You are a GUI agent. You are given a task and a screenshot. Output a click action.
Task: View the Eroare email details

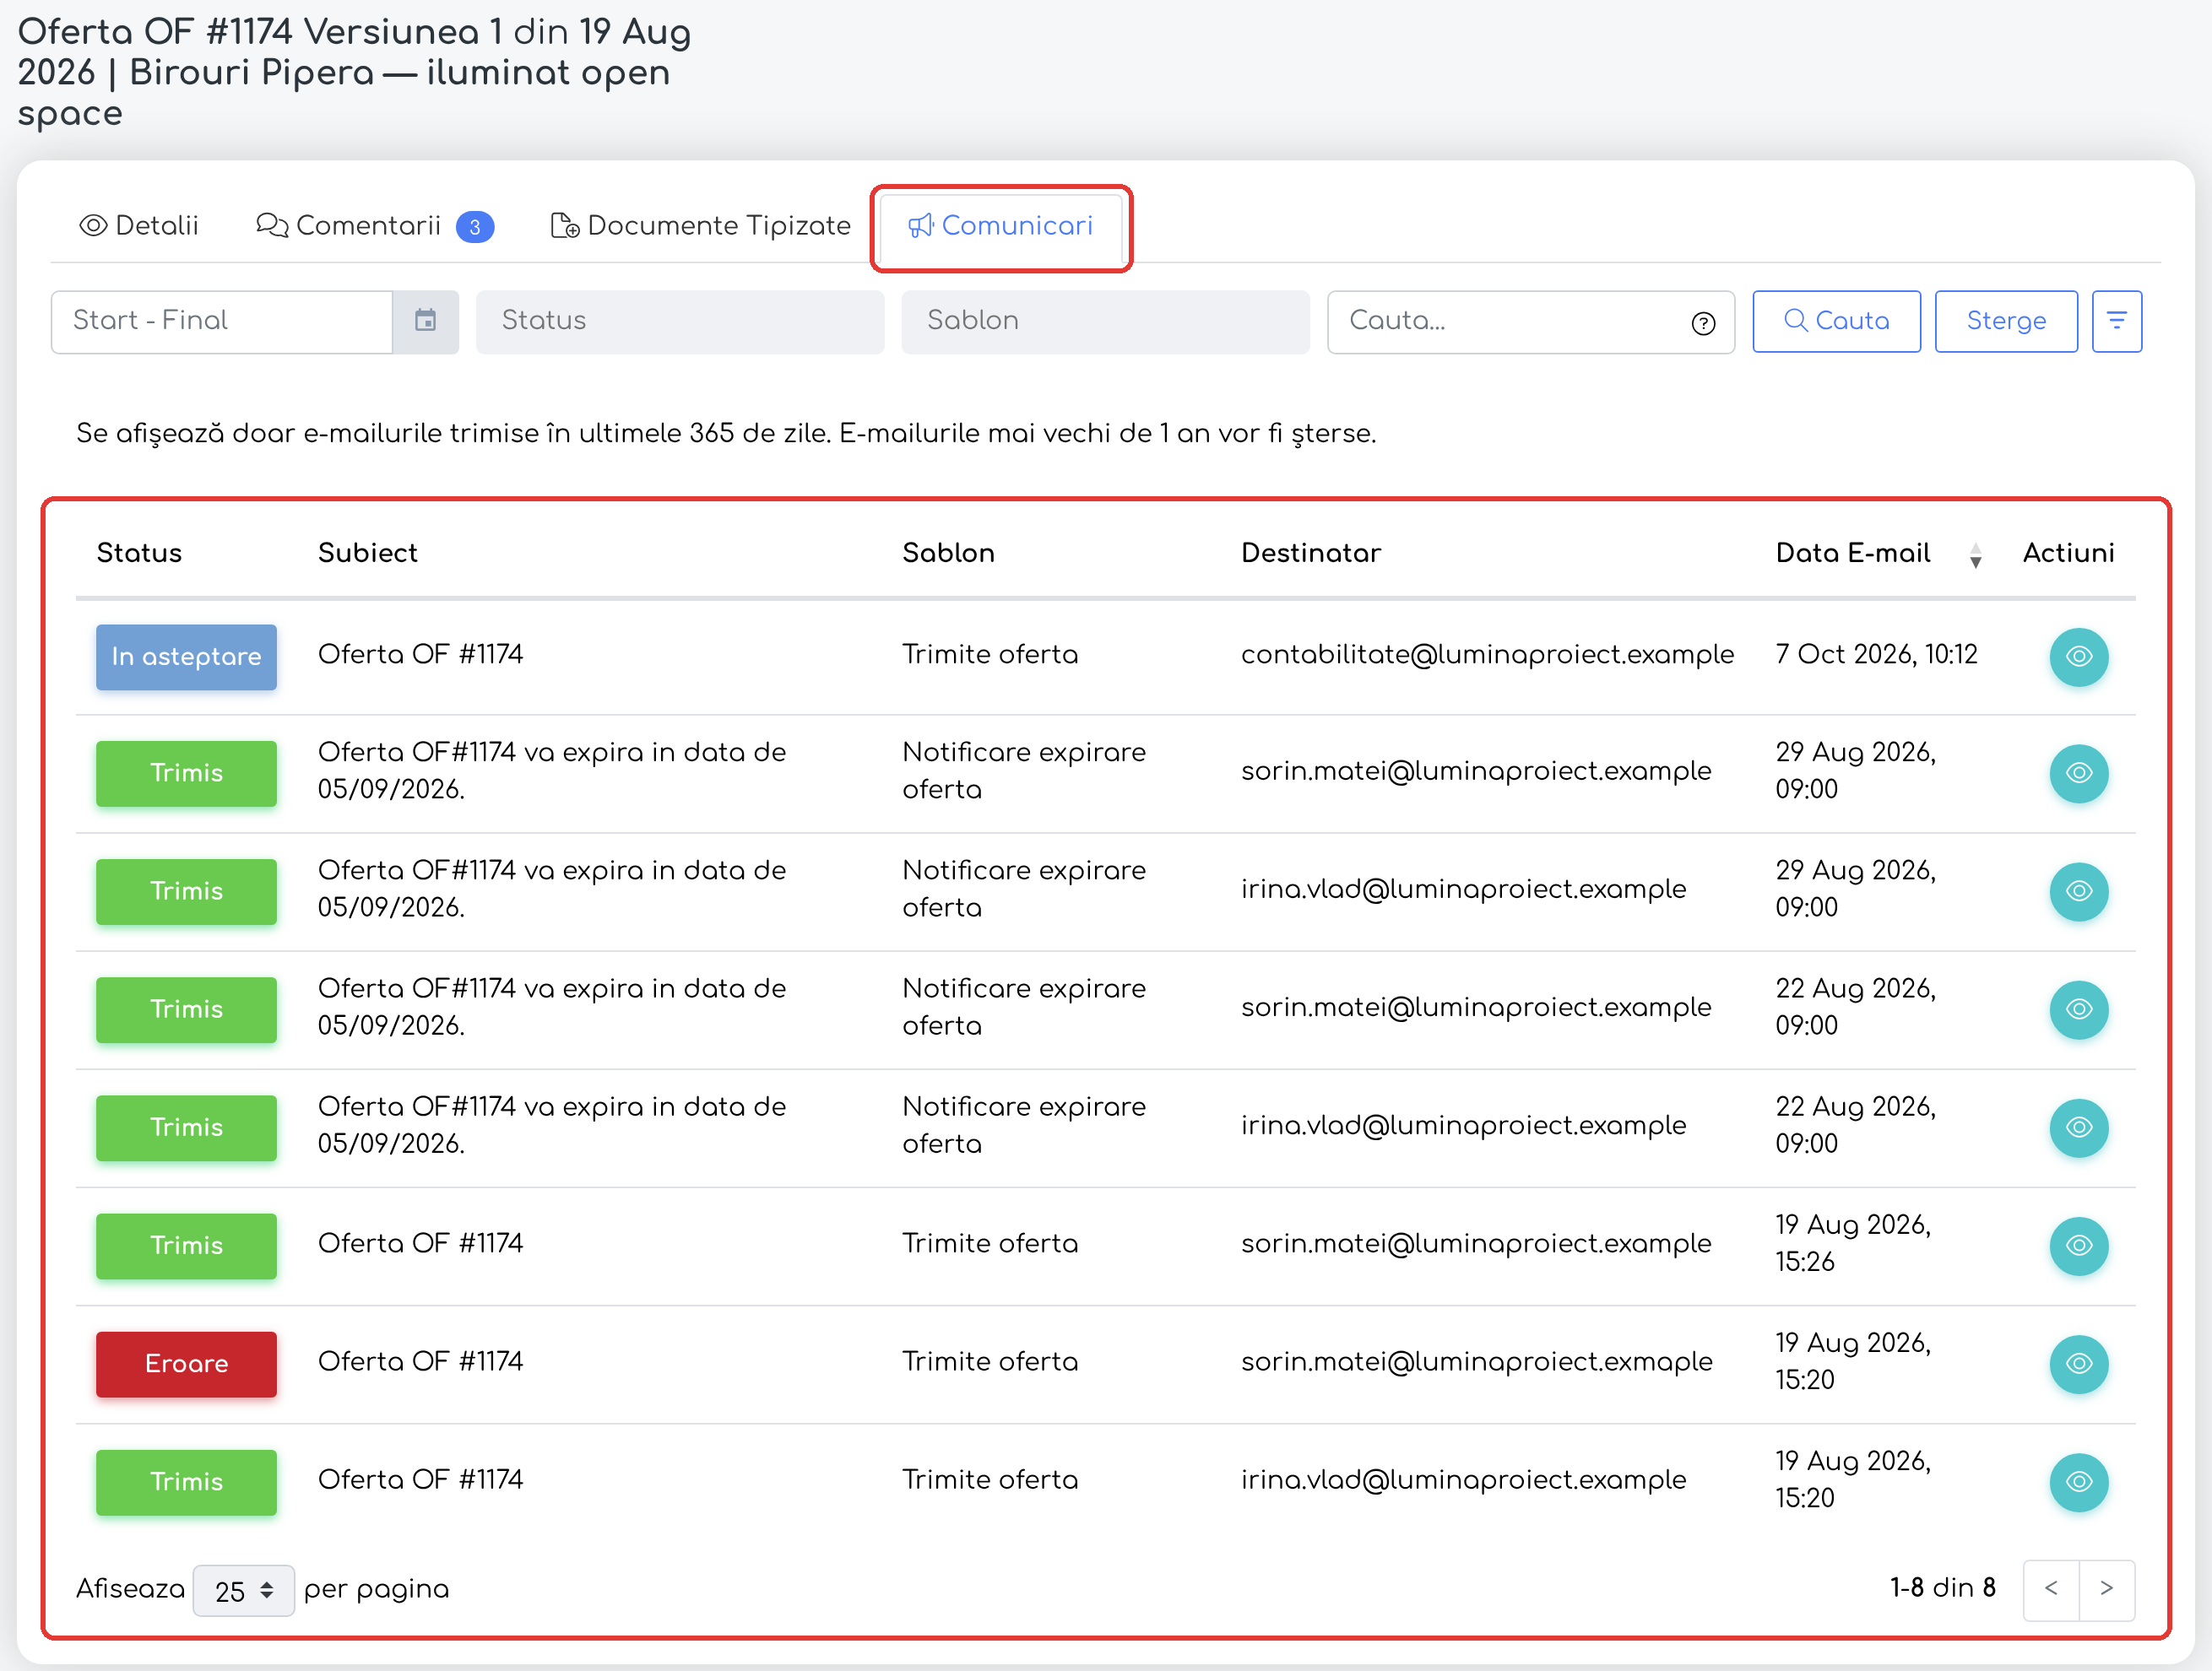click(x=2079, y=1363)
